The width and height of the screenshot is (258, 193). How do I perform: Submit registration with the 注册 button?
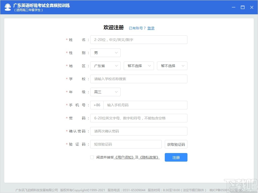176,157
